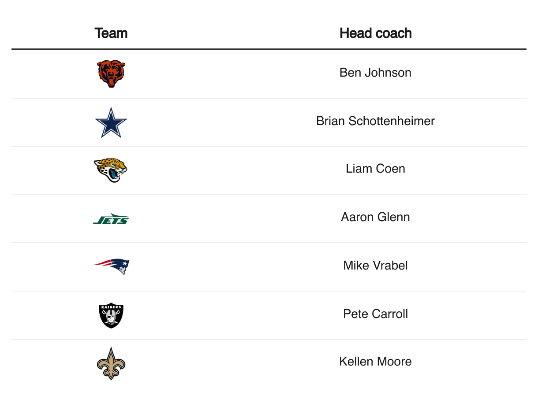Click the Team column header
538x399 pixels.
point(111,33)
